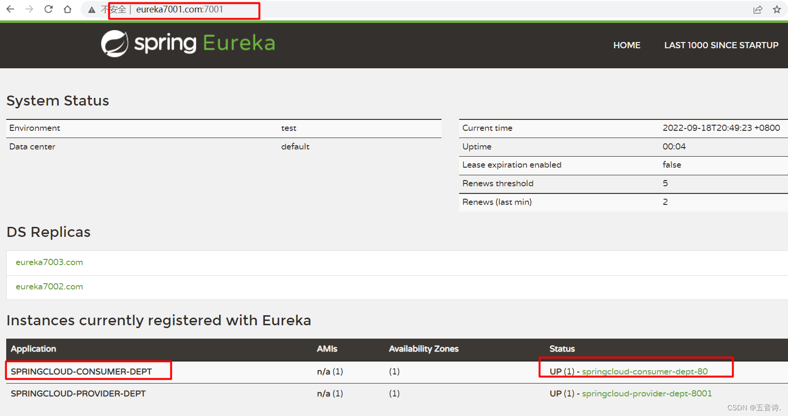Screen dimensions: 788x416
Task: Click the browser forward arrow
Action: pos(29,9)
